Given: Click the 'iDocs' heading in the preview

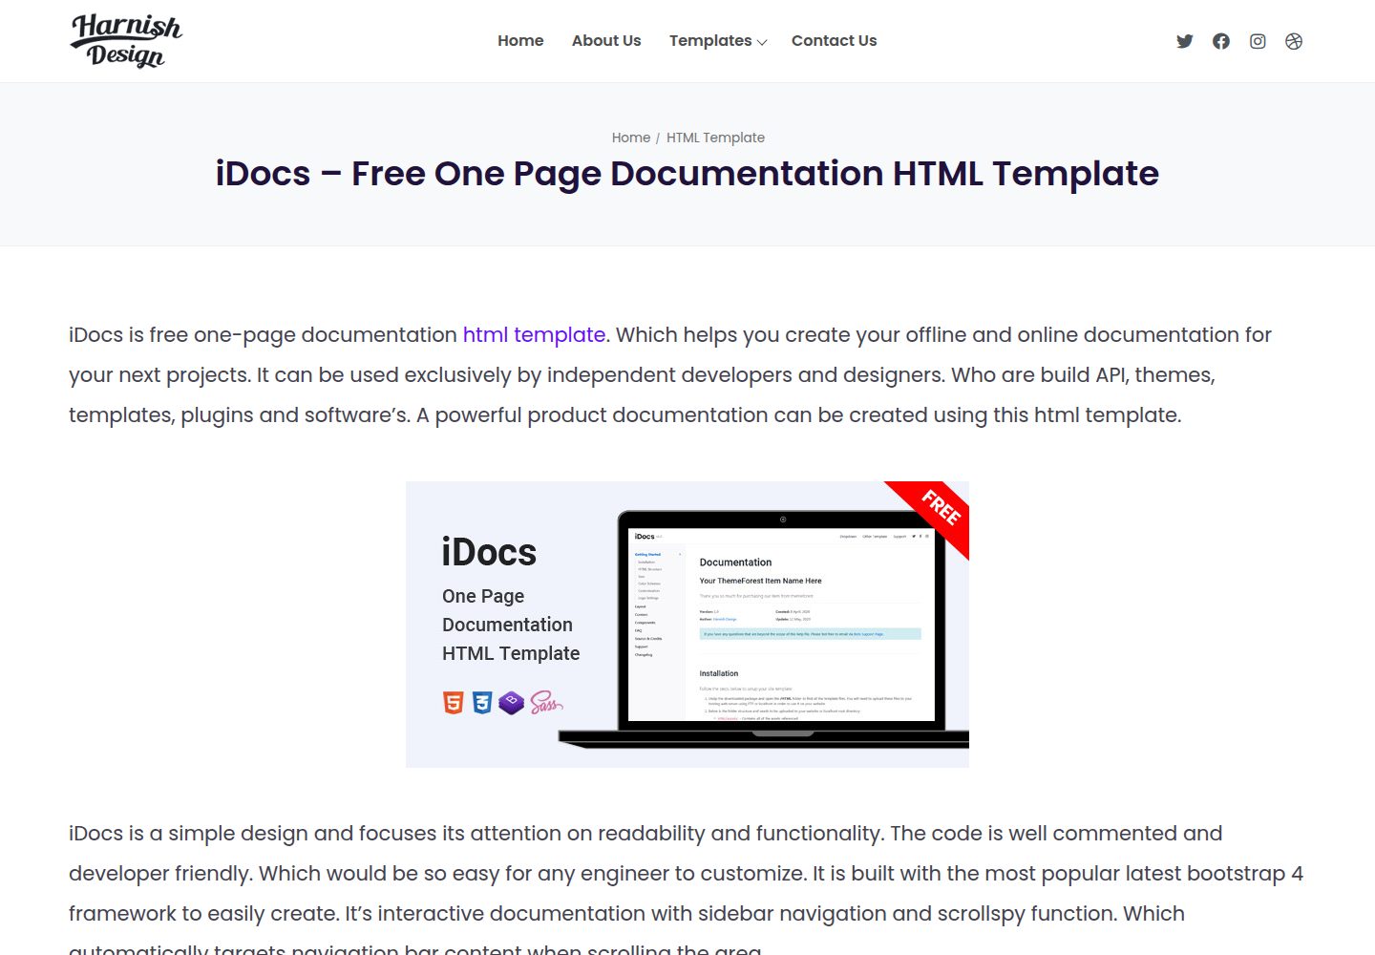Looking at the screenshot, I should (x=489, y=553).
